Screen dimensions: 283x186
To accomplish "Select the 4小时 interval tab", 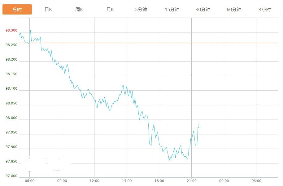I will pos(265,10).
